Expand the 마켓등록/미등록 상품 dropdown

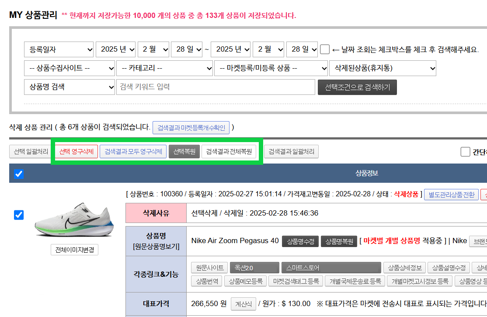coord(271,68)
